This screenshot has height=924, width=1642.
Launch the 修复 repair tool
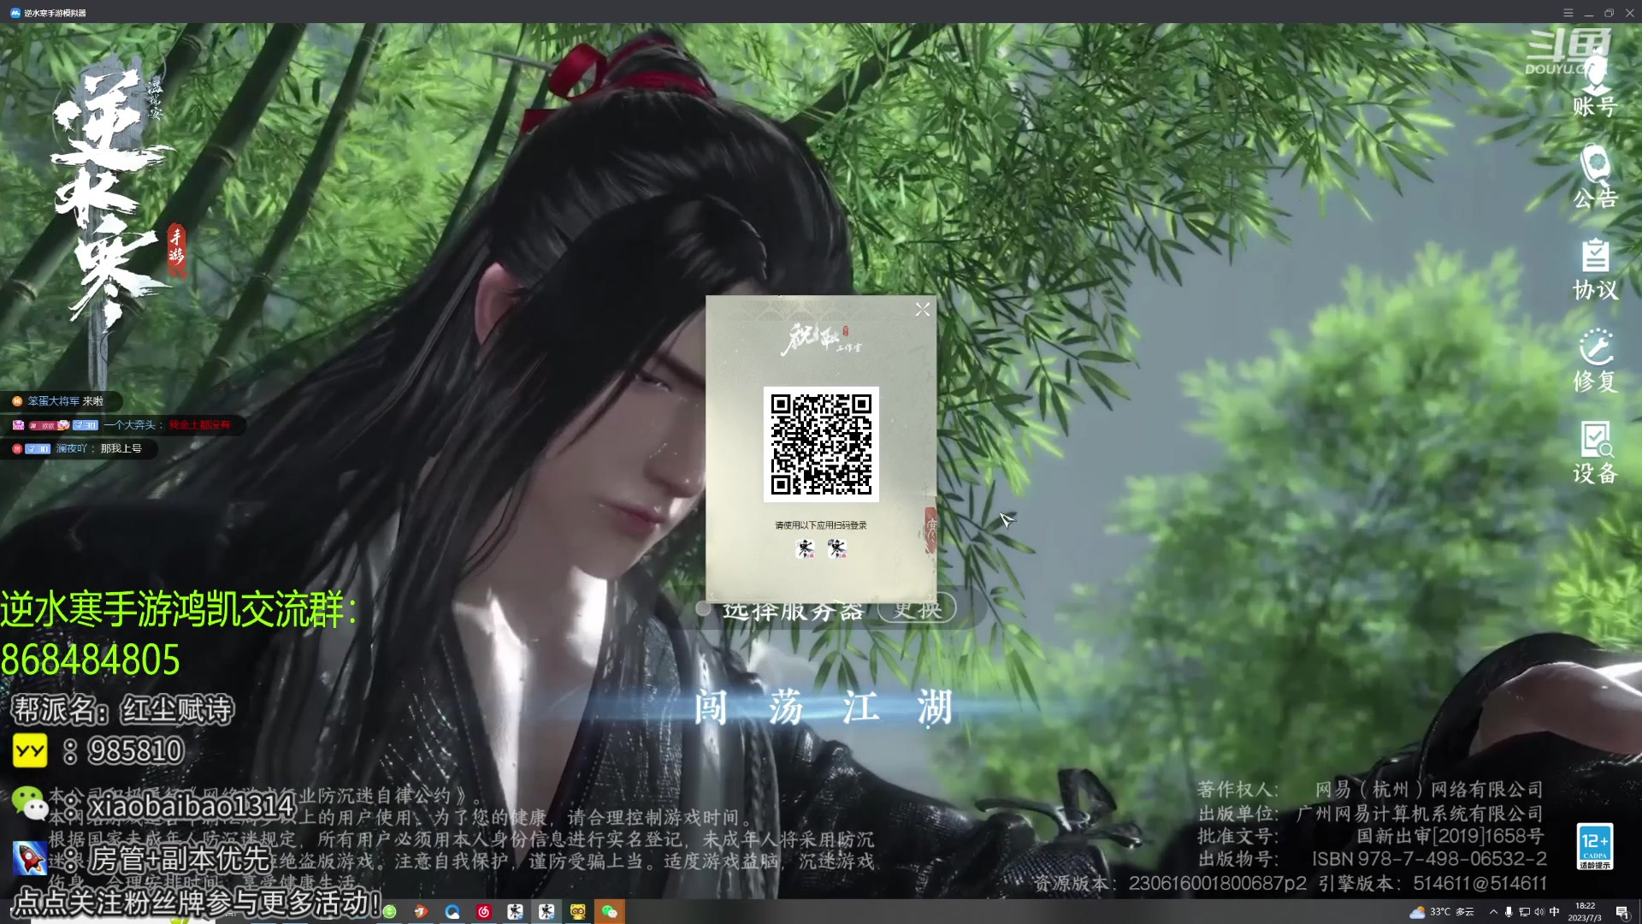pyautogui.click(x=1595, y=360)
